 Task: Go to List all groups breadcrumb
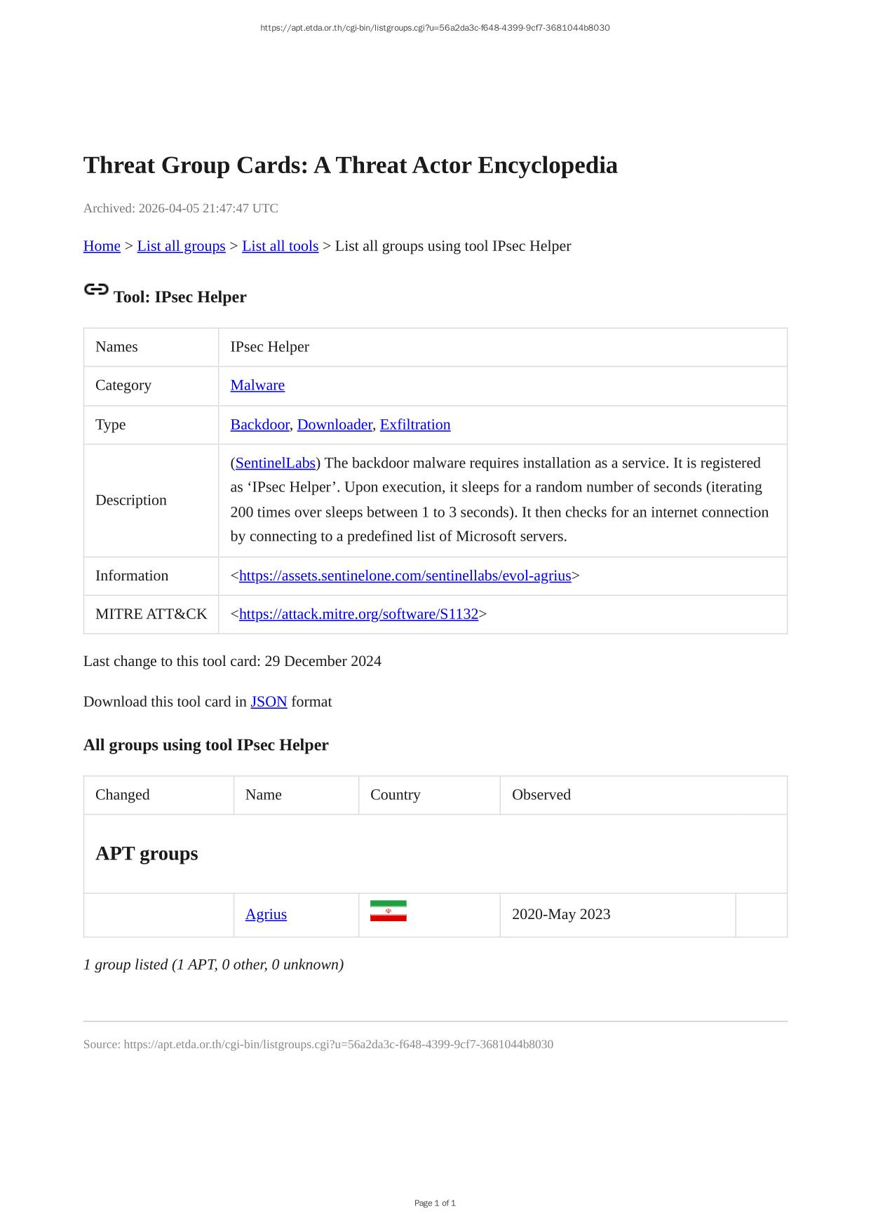(181, 246)
